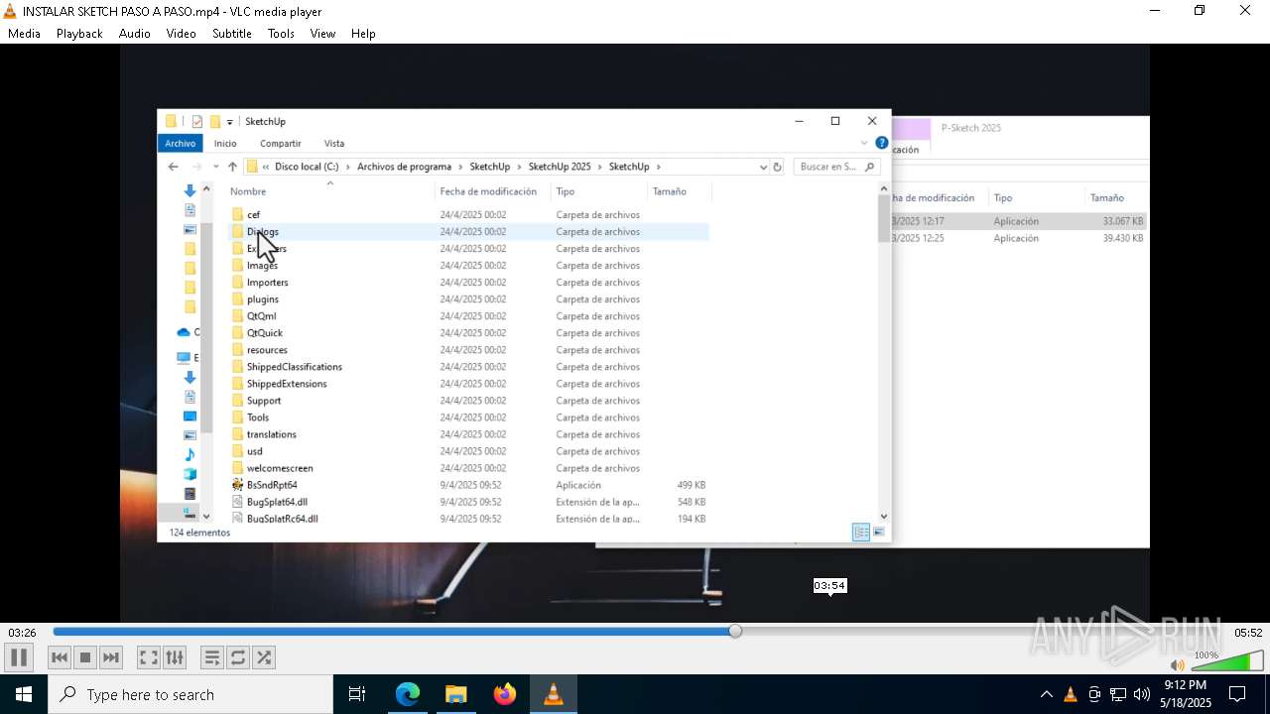Toggle fullscreen video mode
Viewport: 1270px width, 714px height.
tap(149, 657)
